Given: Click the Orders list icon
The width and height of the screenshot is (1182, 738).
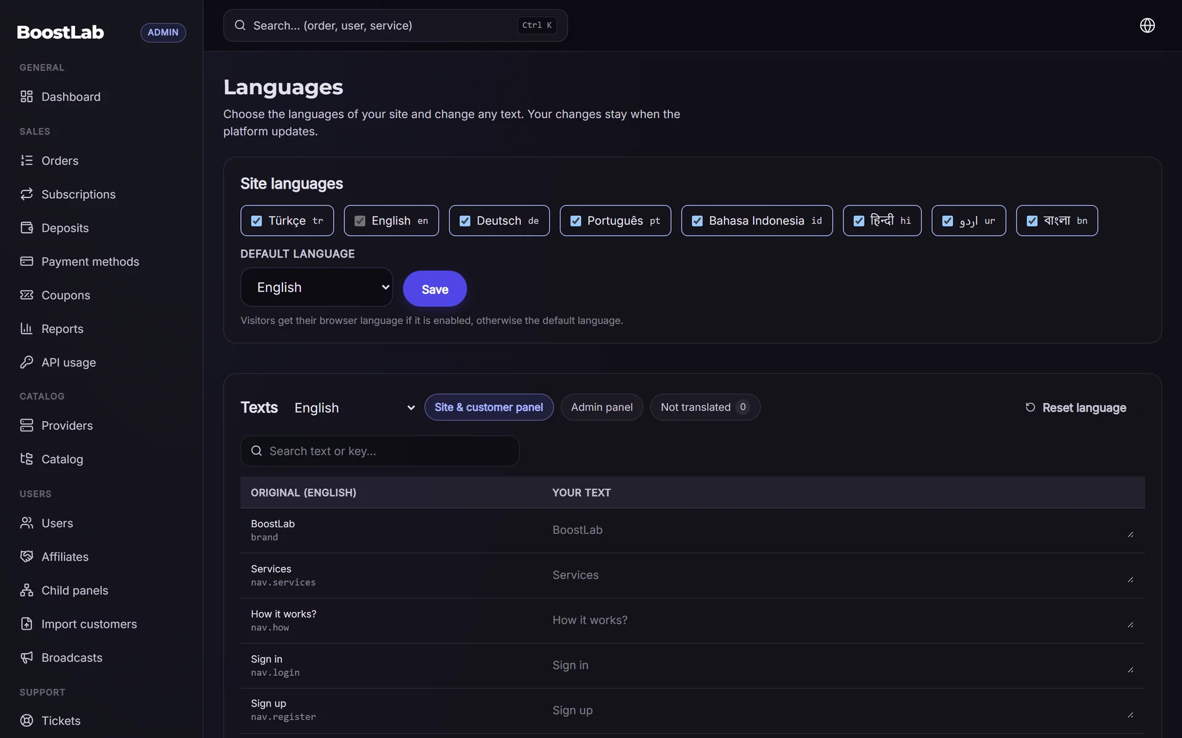Looking at the screenshot, I should [x=26, y=161].
